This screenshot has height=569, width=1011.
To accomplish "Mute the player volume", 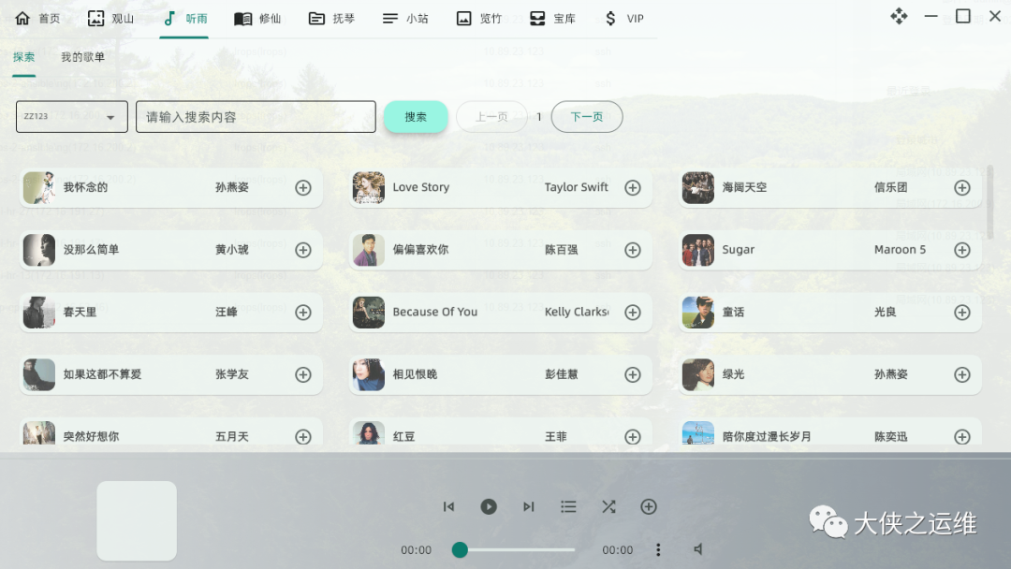I will 697,549.
